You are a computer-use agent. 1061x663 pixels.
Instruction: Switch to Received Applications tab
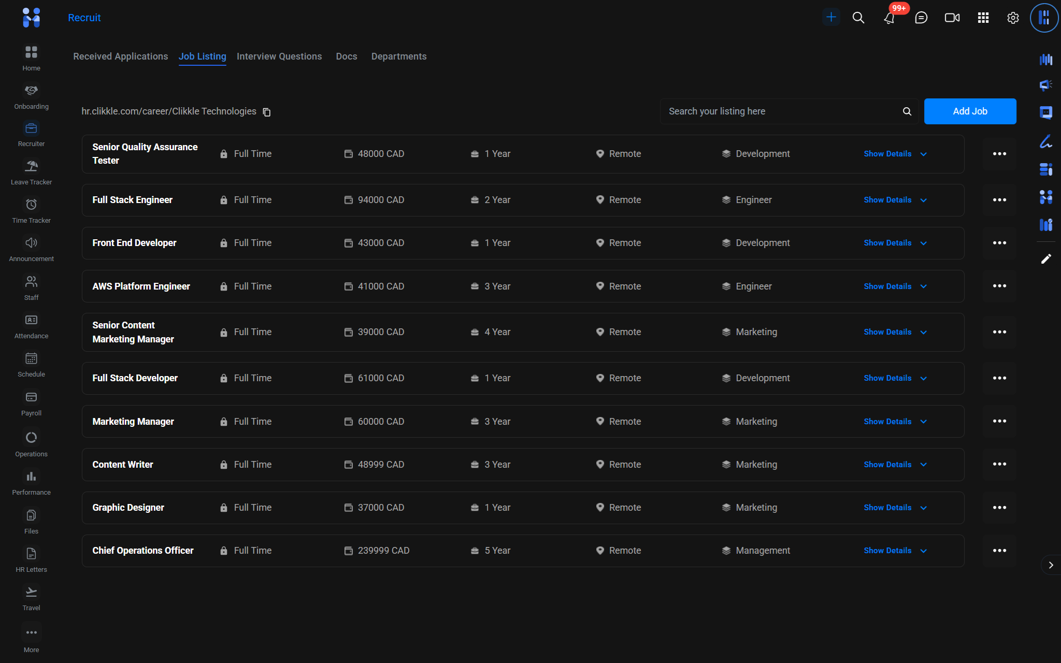pos(120,56)
